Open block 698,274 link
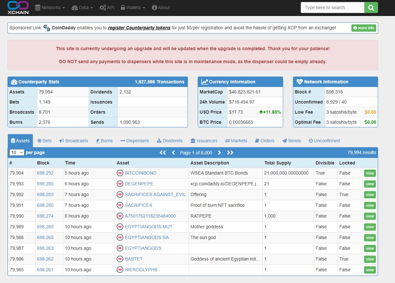Image resolution: width=395 pixels, height=283 pixels. pyautogui.click(x=45, y=216)
